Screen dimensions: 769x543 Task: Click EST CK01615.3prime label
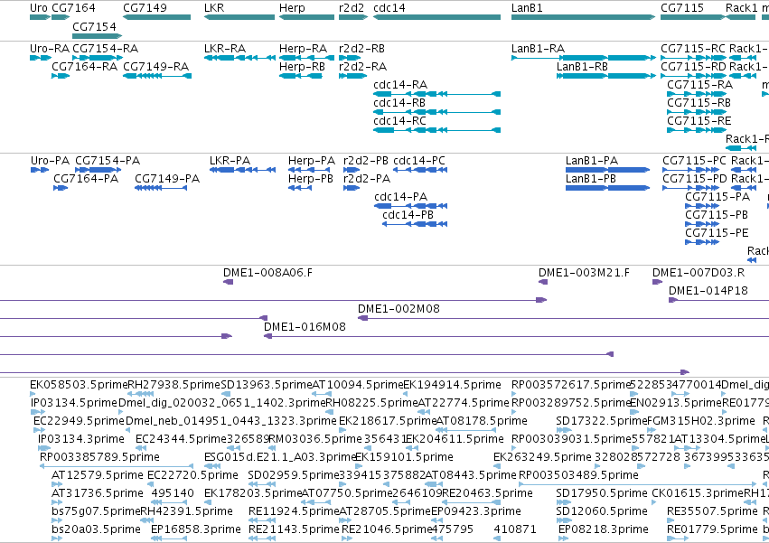(698, 493)
